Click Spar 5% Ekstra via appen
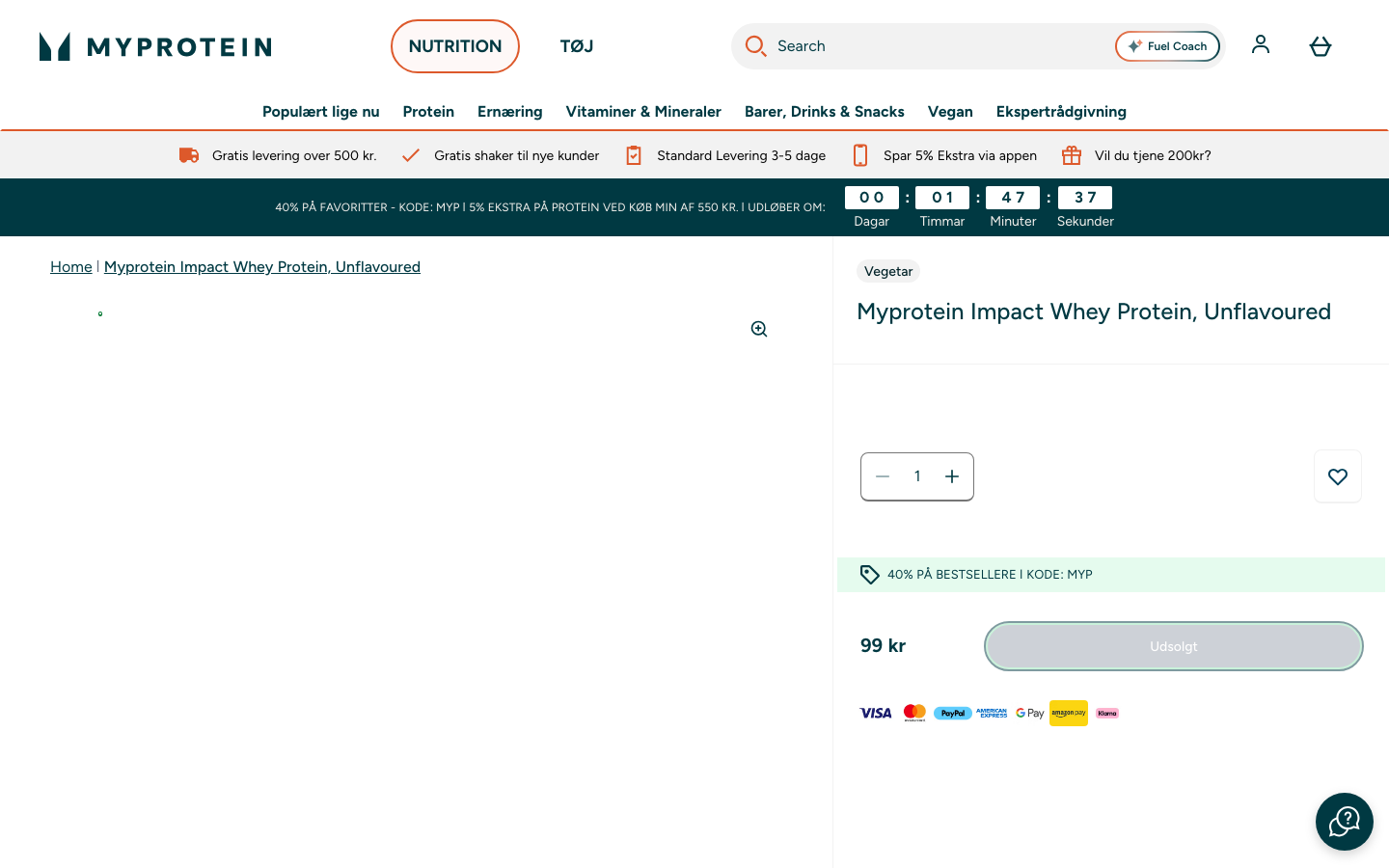The width and height of the screenshot is (1389, 868). (961, 155)
